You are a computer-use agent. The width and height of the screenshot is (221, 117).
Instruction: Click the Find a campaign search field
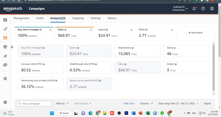tap(35, 104)
